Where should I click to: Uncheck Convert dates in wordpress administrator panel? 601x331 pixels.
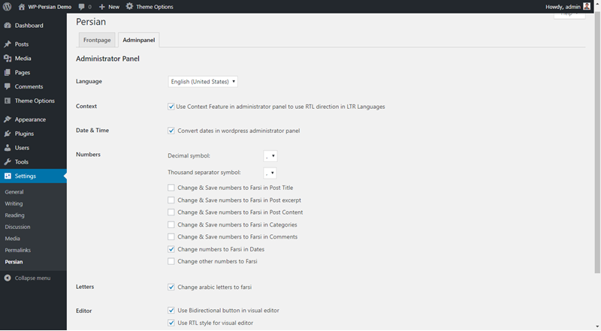pyautogui.click(x=171, y=131)
